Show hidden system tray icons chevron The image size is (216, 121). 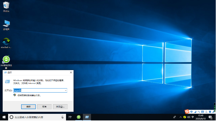click(x=181, y=117)
